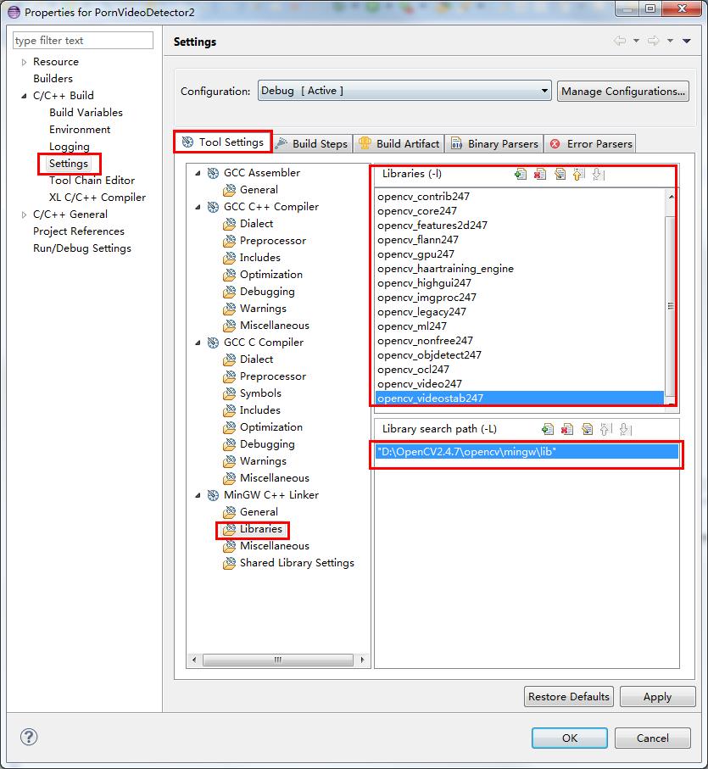Open the Build Artifact tab
The width and height of the screenshot is (708, 769).
coord(399,143)
